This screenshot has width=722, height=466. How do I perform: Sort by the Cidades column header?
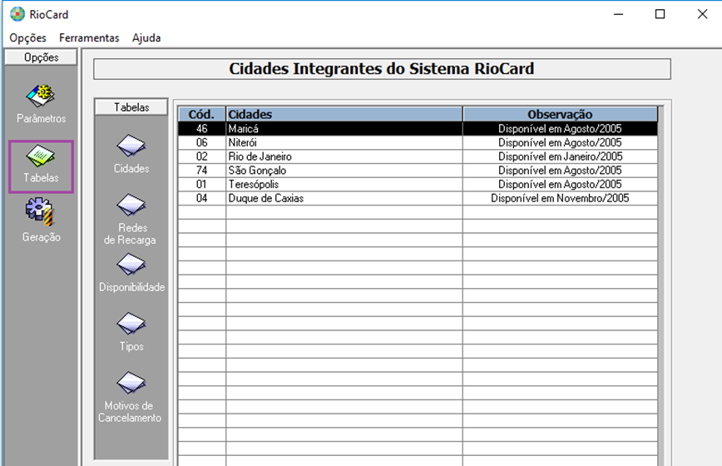tap(344, 114)
